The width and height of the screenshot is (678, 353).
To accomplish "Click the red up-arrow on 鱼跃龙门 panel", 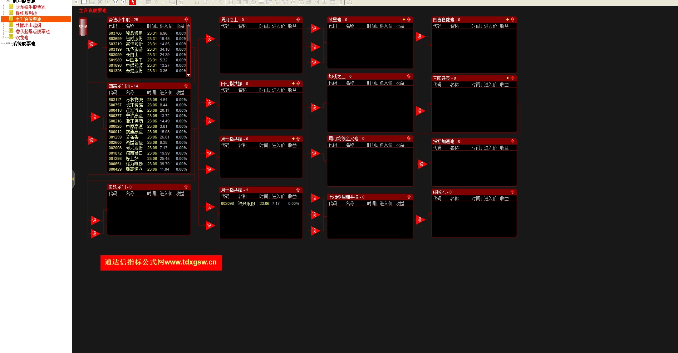I will [186, 187].
